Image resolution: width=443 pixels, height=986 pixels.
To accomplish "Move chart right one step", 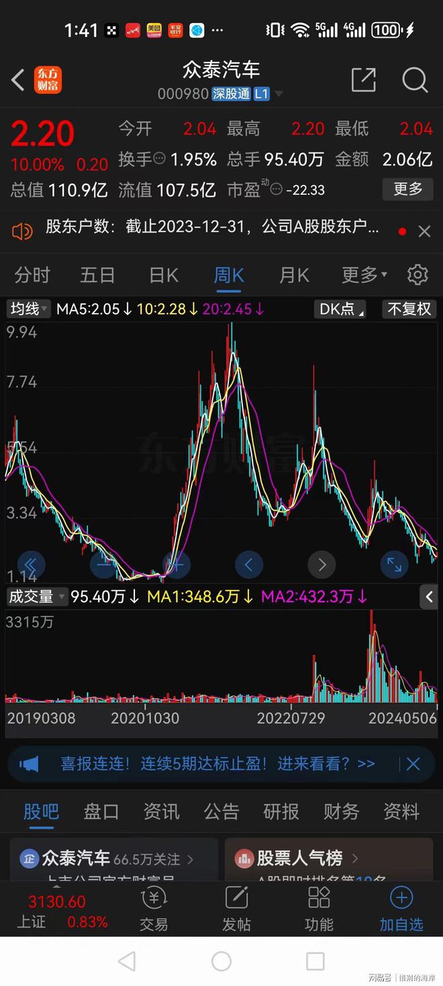I will coord(322,565).
